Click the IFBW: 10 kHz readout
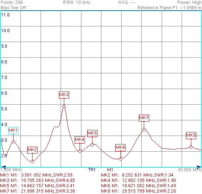 coord(76,2)
